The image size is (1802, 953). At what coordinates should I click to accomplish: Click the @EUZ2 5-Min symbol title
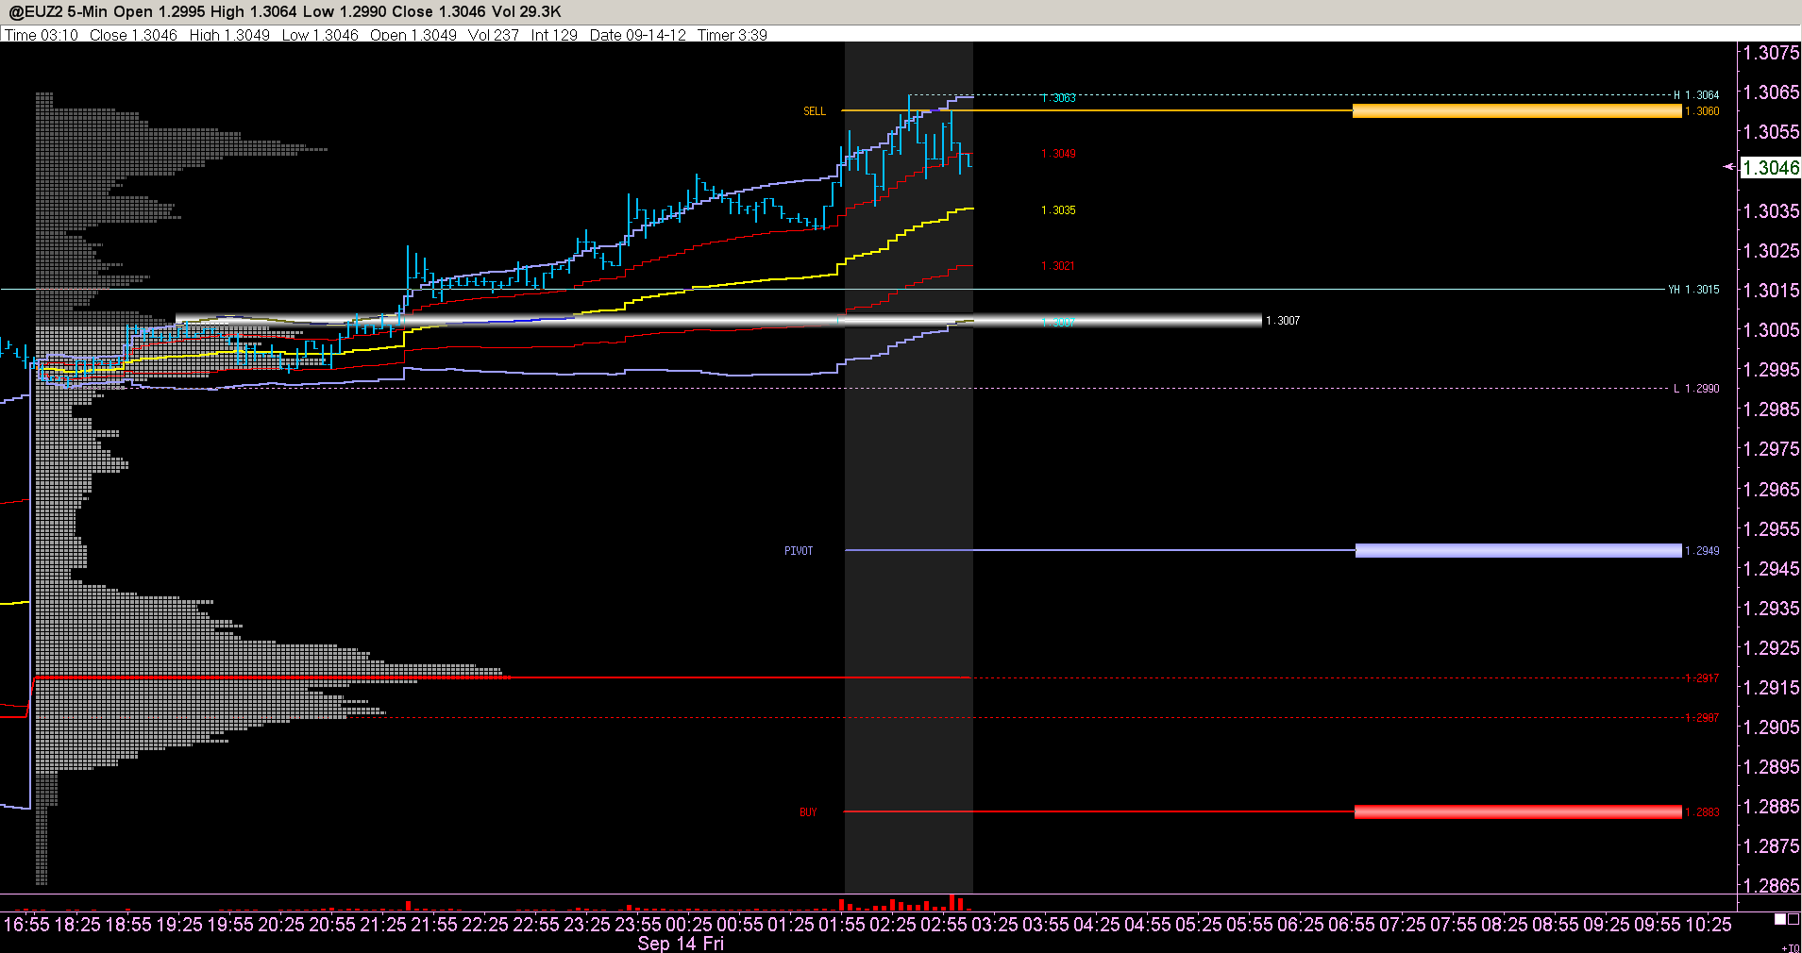pyautogui.click(x=60, y=11)
